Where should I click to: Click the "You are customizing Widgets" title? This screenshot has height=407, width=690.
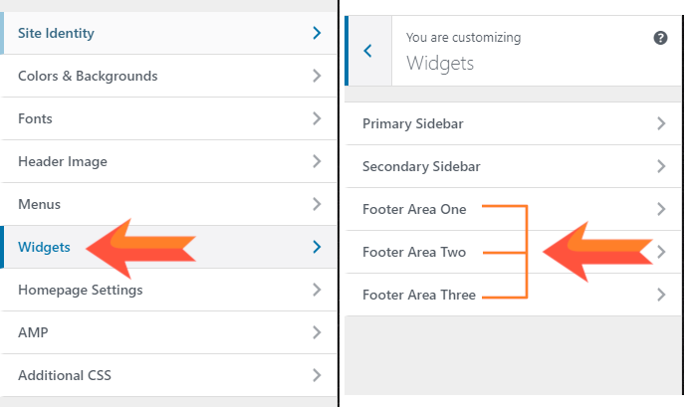[463, 51]
